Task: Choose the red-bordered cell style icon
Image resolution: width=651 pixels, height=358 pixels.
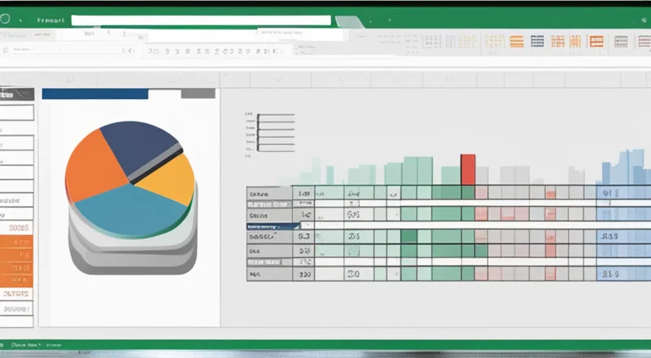Action: 596,41
